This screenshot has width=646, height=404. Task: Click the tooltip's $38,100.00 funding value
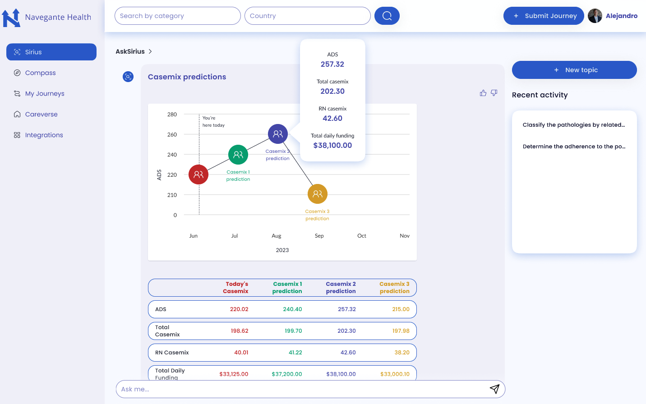332,145
